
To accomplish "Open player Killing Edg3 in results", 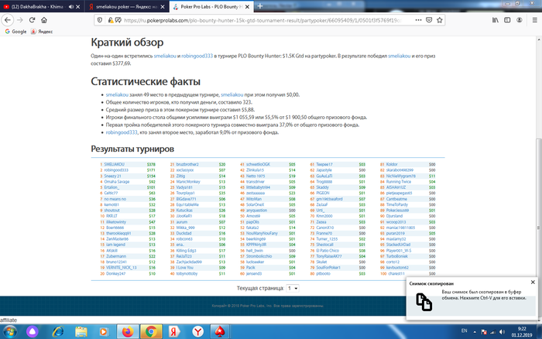I will point(186,251).
